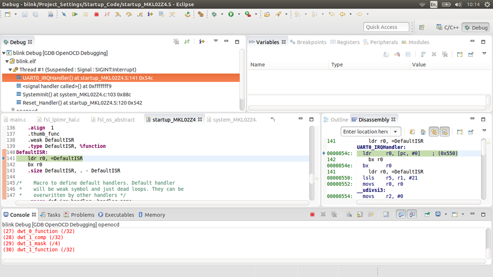This screenshot has width=493, height=277.
Task: Terminate openocd from the Console toolbar
Action: pyautogui.click(x=312, y=215)
